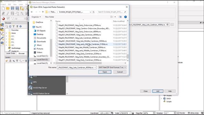Click ArcGIS Feature Server source in sidebar
Viewport: 204px width, 115px height.
point(41,93)
